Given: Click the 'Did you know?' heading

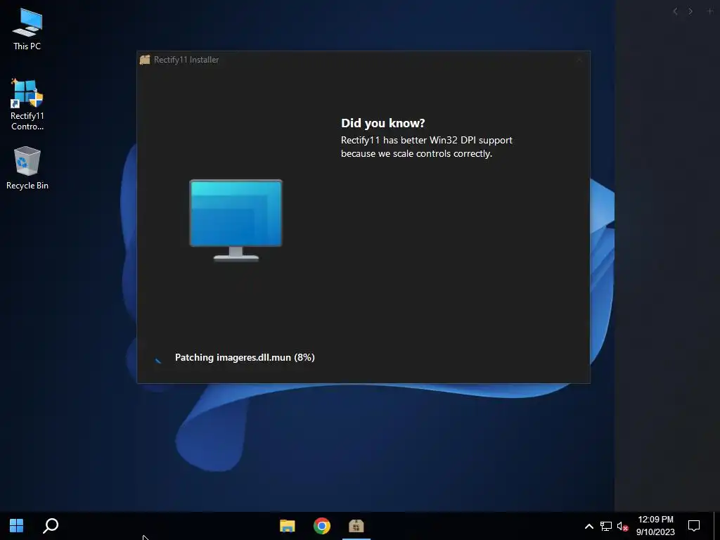Looking at the screenshot, I should coord(383,123).
